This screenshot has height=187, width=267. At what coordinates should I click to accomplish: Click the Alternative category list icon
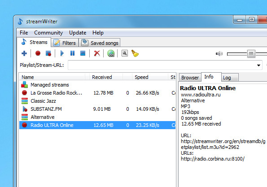point(25,117)
